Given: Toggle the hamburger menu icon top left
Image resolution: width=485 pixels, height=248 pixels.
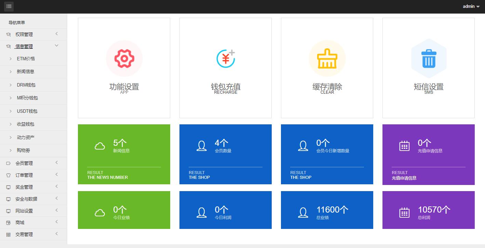Looking at the screenshot, I should point(9,6).
